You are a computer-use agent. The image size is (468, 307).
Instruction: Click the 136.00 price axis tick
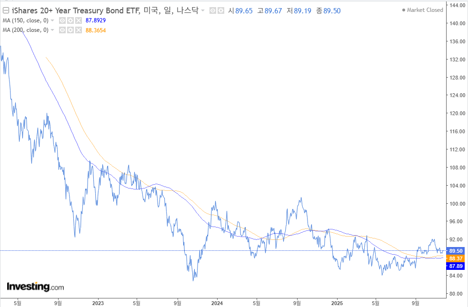tap(457, 41)
